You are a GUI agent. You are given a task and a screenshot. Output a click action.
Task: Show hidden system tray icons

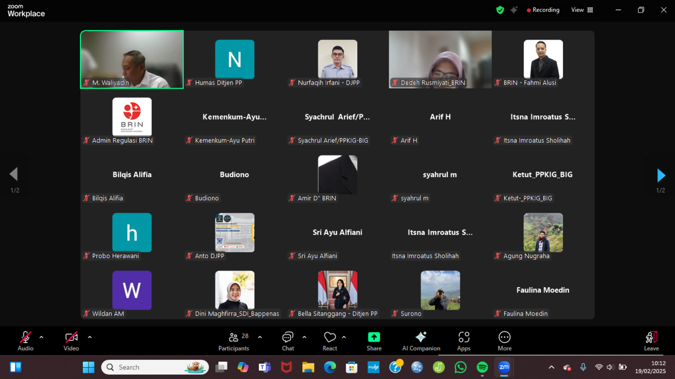(551, 367)
